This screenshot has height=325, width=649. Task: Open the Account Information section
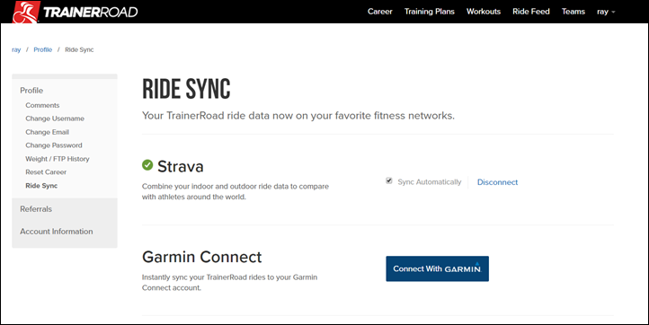tap(57, 232)
